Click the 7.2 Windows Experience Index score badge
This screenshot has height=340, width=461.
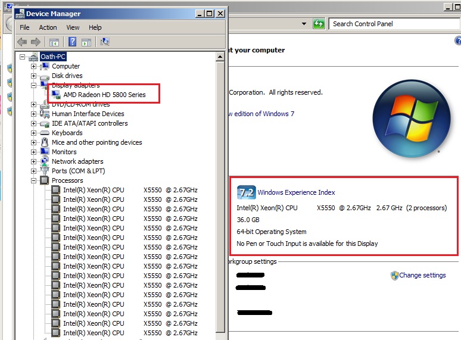tap(247, 192)
